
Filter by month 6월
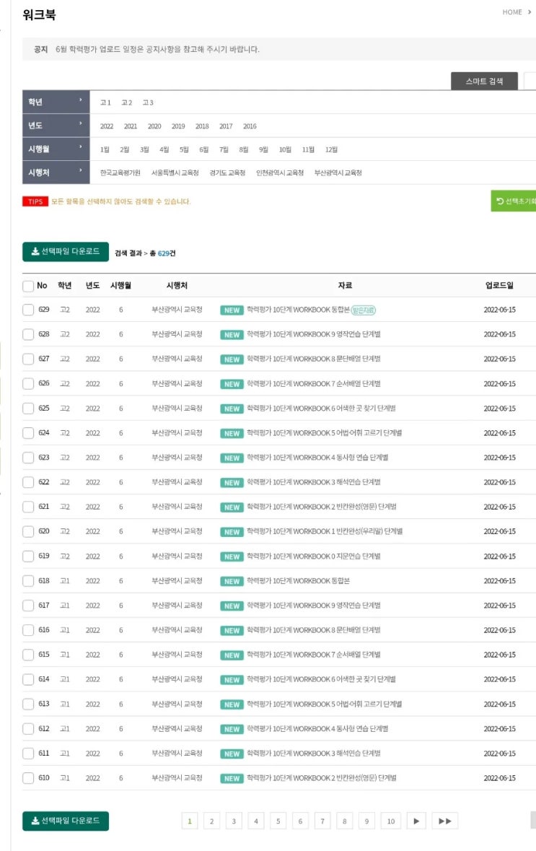(x=203, y=150)
